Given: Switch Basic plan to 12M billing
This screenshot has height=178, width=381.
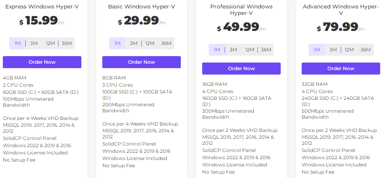Looking at the screenshot, I should (150, 43).
